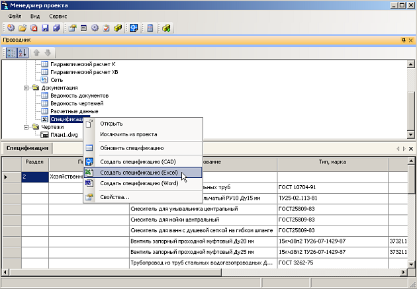Select Смеситель для умывальника центральный cell
The width and height of the screenshot is (417, 289).
click(203, 209)
